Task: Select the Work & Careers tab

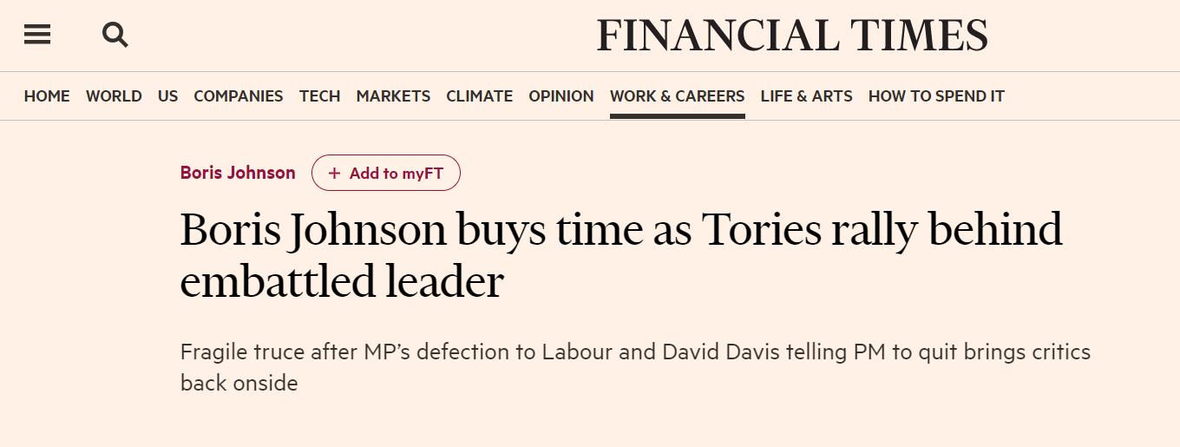Action: pyautogui.click(x=678, y=96)
